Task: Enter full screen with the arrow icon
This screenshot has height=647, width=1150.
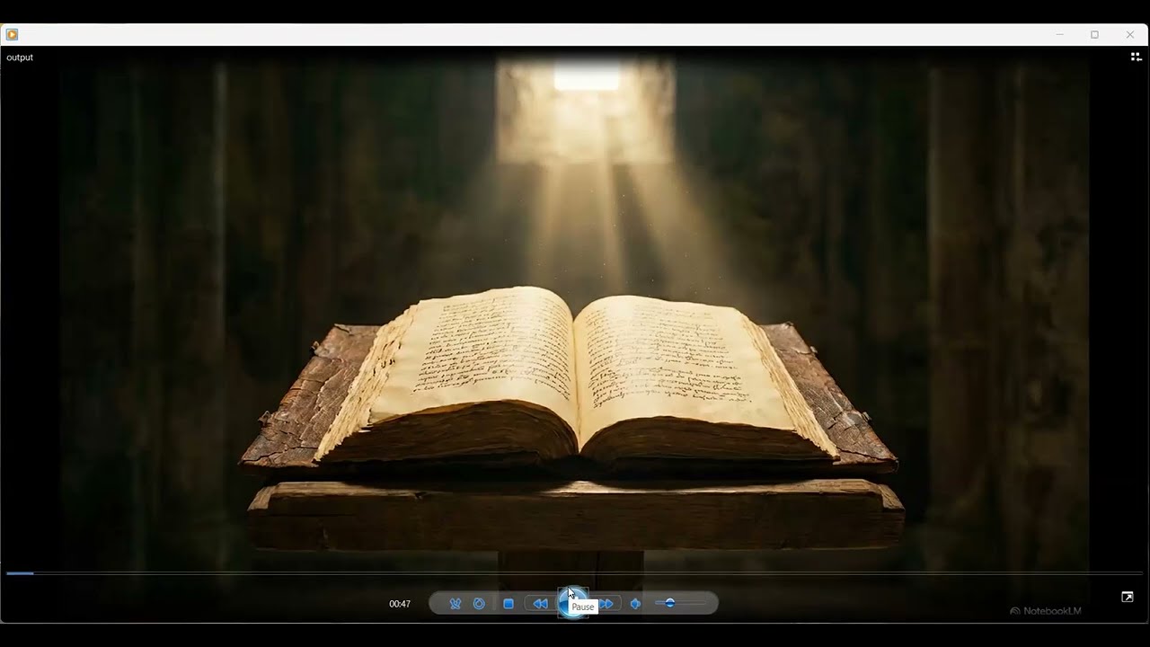Action: [x=1128, y=597]
